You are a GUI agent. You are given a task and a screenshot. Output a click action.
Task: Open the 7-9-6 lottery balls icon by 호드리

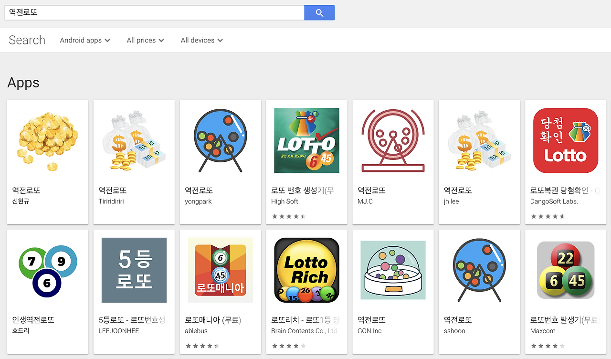48,270
